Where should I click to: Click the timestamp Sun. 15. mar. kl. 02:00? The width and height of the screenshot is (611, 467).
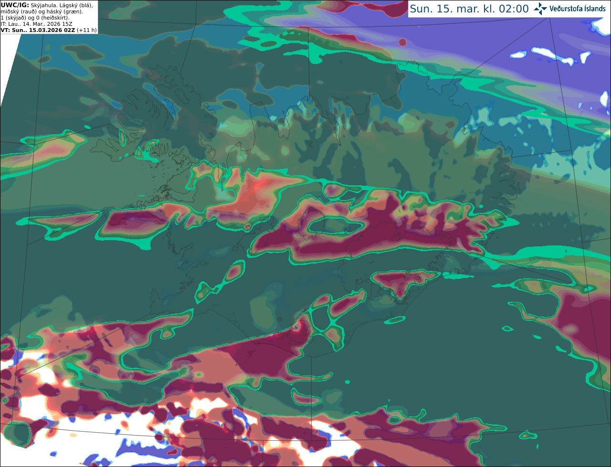(469, 9)
